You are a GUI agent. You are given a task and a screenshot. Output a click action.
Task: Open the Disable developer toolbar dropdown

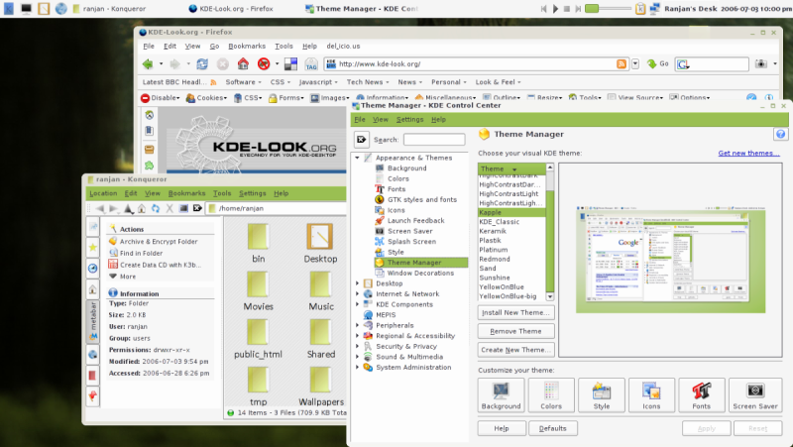(160, 98)
